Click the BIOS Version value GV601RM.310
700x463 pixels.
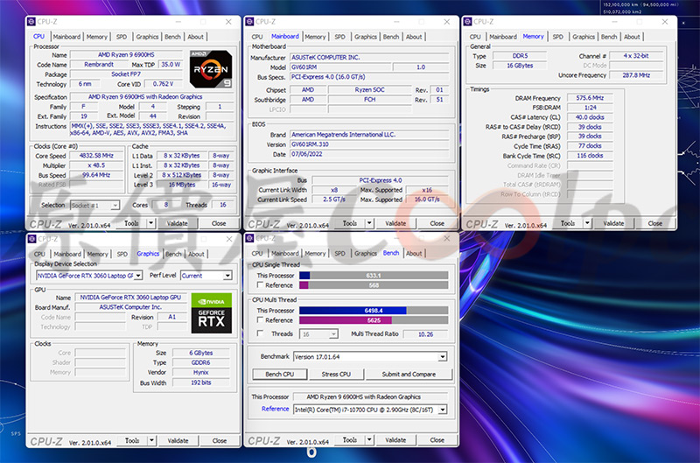tap(369, 144)
